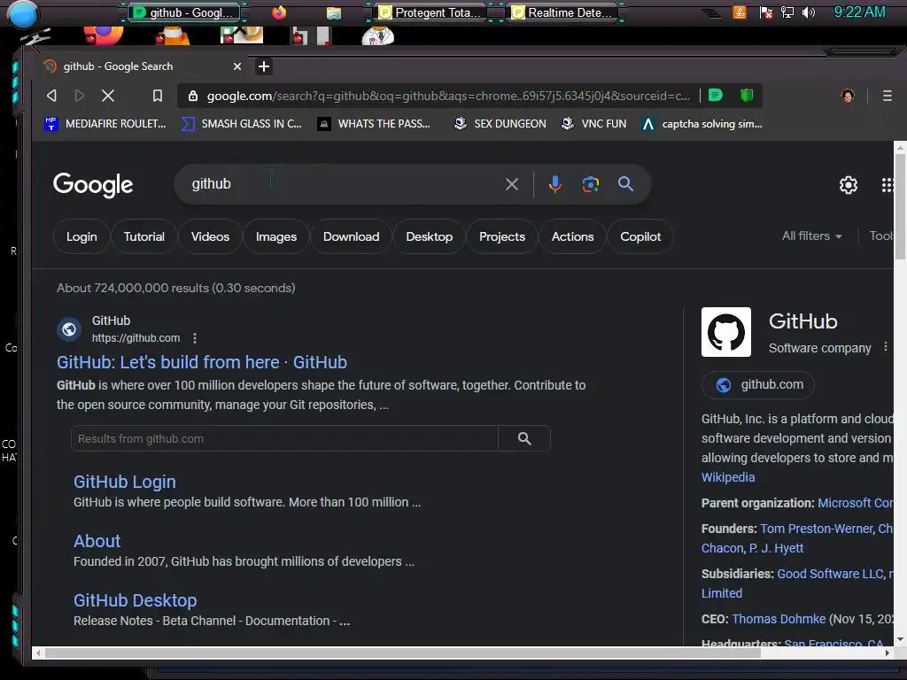Focus the google.com address bar
The width and height of the screenshot is (907, 680).
pos(448,96)
